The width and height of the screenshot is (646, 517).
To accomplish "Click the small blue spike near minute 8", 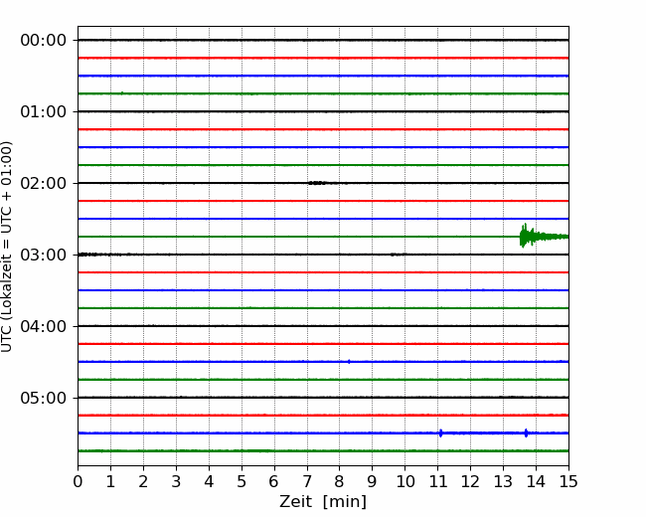I will click(349, 362).
